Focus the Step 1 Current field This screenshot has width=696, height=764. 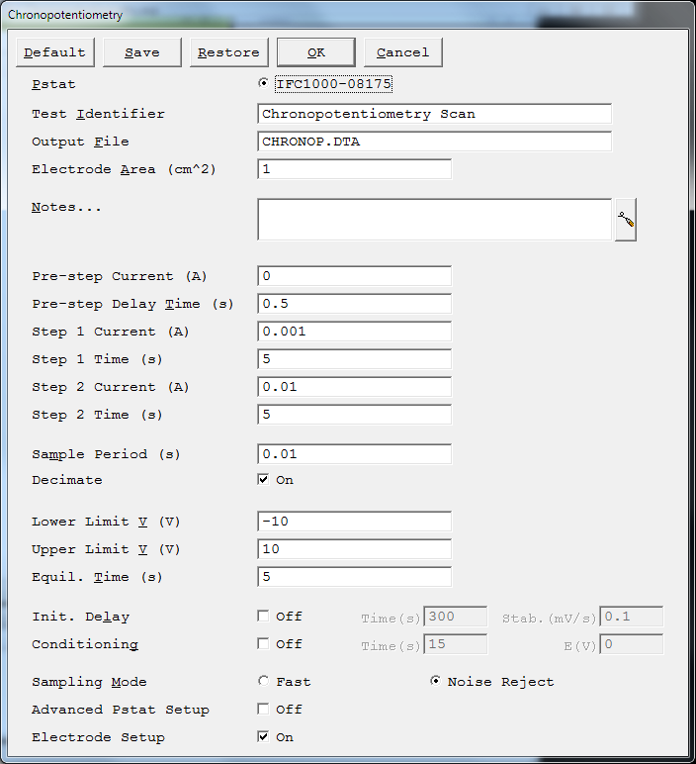[x=354, y=332]
